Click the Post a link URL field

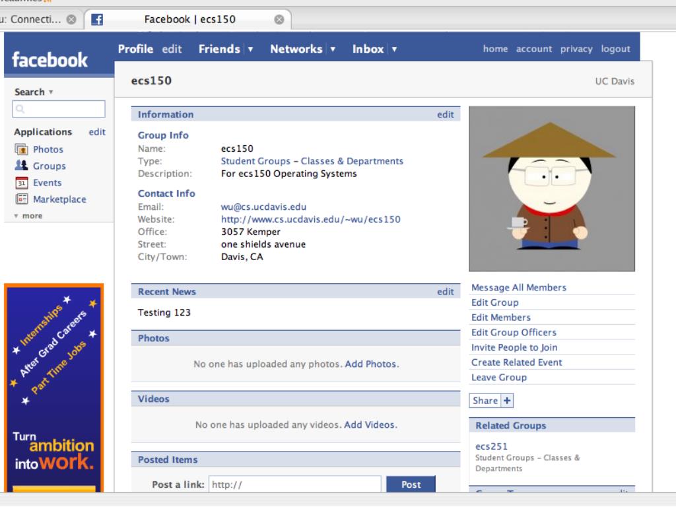[x=295, y=485]
